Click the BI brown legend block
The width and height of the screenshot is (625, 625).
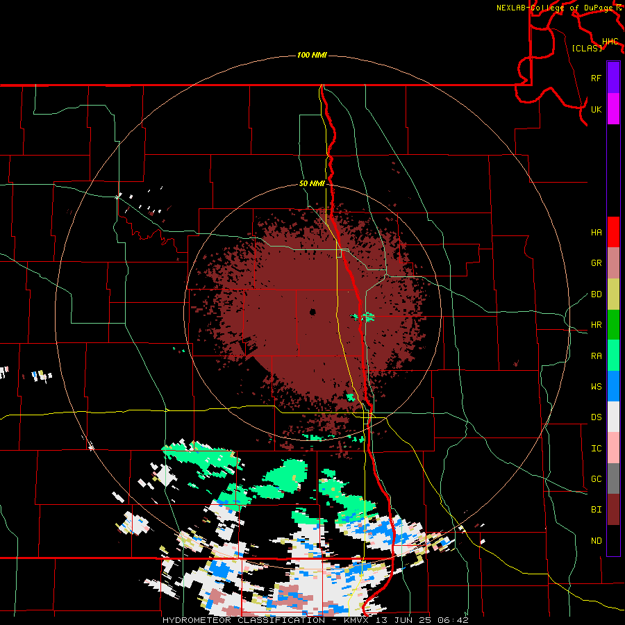coord(613,510)
